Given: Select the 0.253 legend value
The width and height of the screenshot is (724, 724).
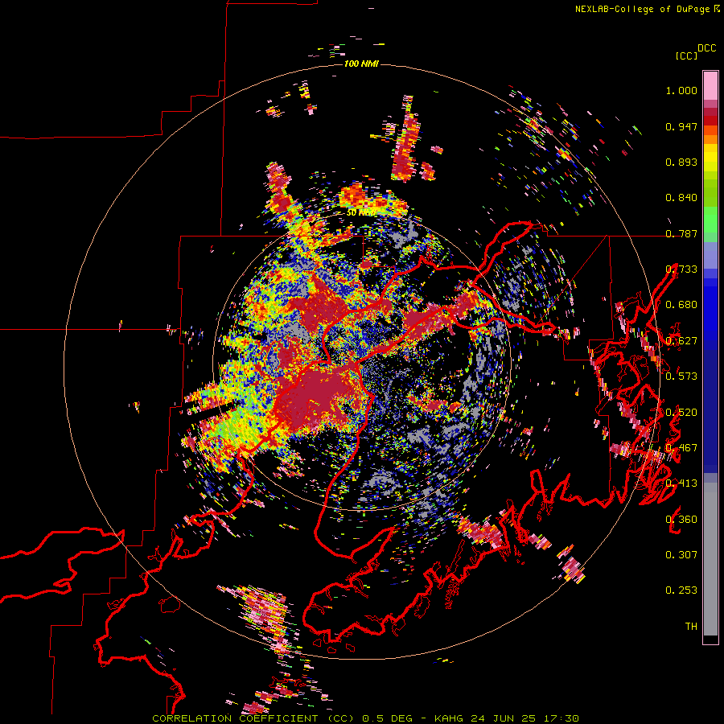Looking at the screenshot, I should 681,590.
